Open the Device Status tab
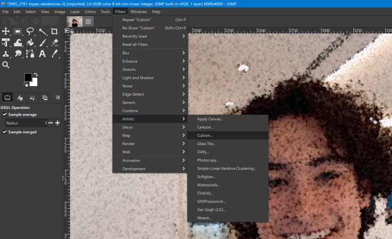 coord(20,98)
